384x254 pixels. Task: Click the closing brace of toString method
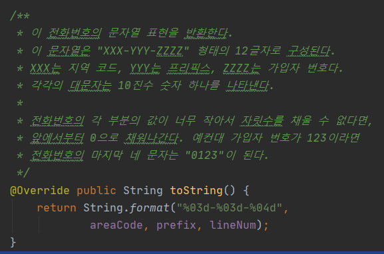tap(13, 242)
